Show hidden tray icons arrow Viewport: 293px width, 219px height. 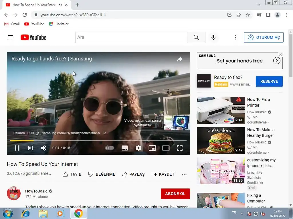click(x=242, y=214)
